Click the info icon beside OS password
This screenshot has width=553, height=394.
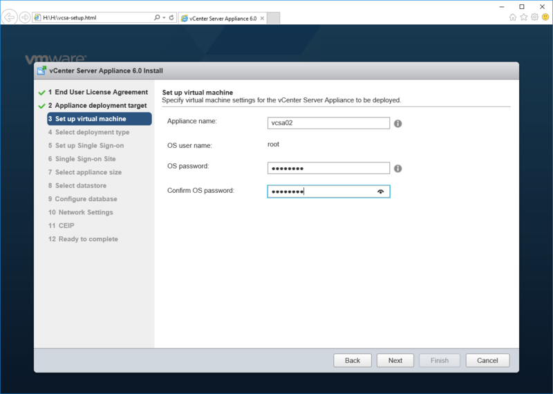click(x=398, y=169)
